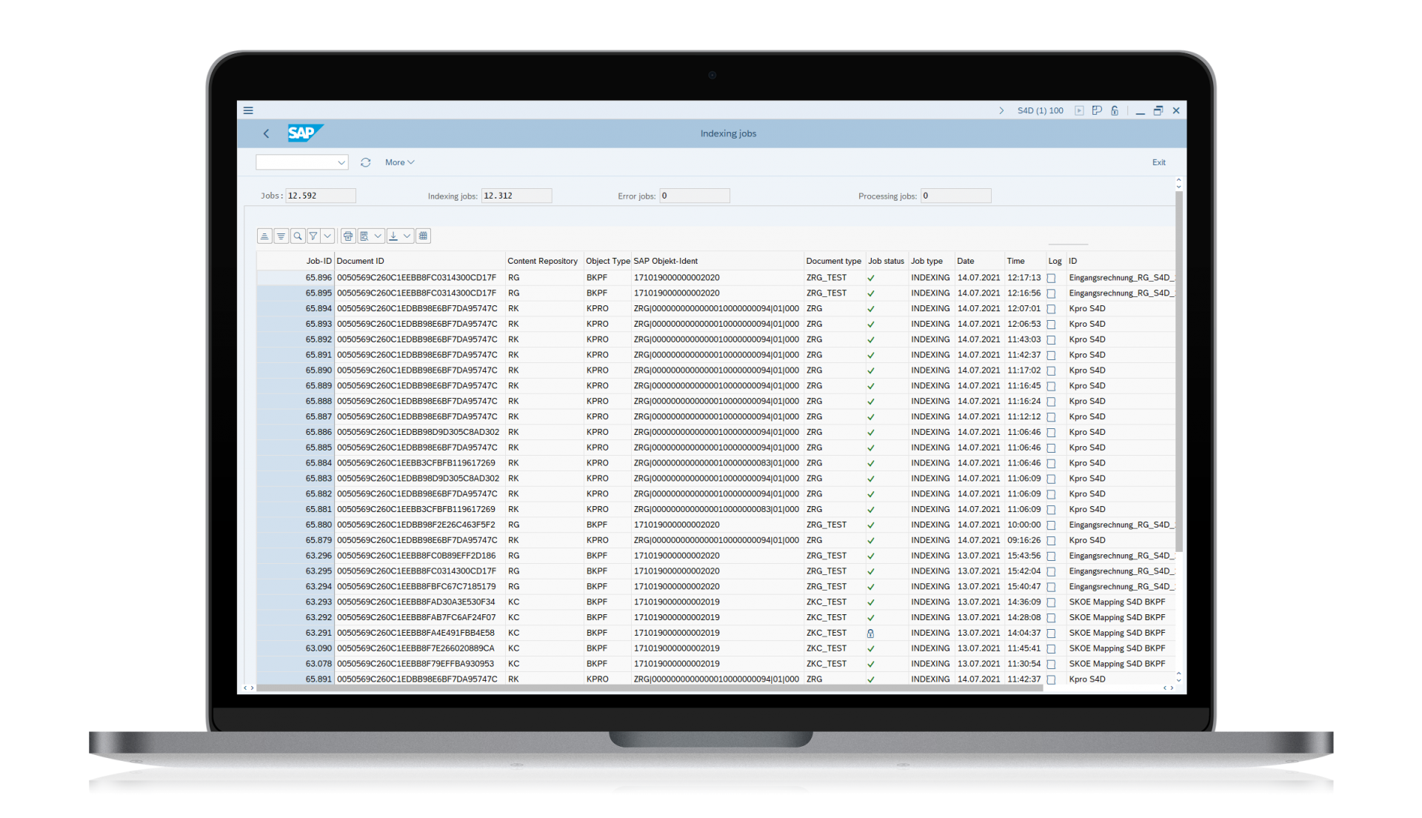
Task: Open the export options dropdown arrow
Action: (406, 236)
